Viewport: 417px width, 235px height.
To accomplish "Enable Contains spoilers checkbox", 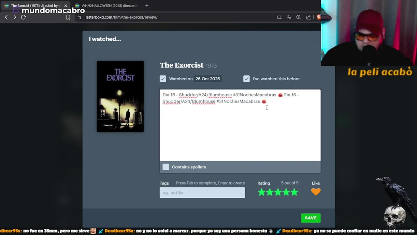I will pyautogui.click(x=166, y=167).
